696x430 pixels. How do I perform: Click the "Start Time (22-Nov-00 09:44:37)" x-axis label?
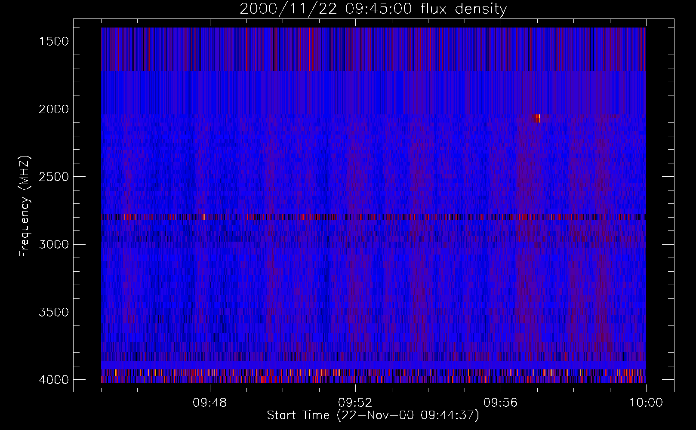[373, 415]
